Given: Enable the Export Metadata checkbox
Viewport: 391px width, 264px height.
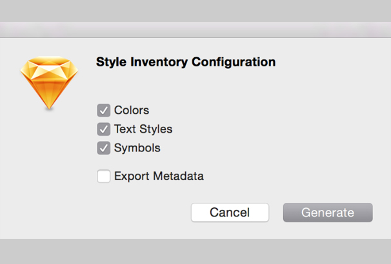Looking at the screenshot, I should (103, 176).
